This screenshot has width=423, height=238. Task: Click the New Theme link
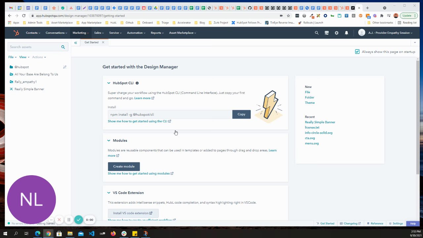pos(310,103)
